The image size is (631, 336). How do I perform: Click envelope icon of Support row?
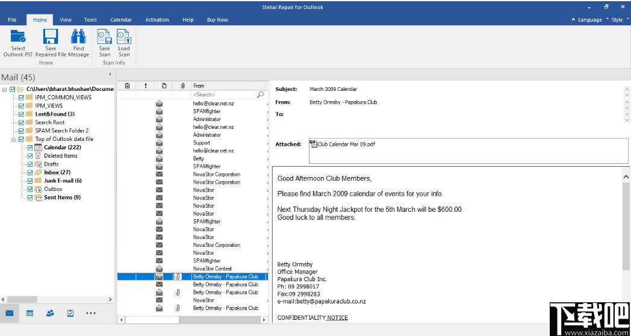[x=160, y=143]
